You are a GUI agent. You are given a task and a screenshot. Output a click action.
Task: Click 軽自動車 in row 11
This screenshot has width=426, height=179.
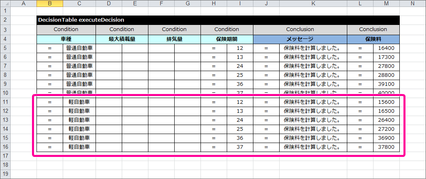coord(79,102)
